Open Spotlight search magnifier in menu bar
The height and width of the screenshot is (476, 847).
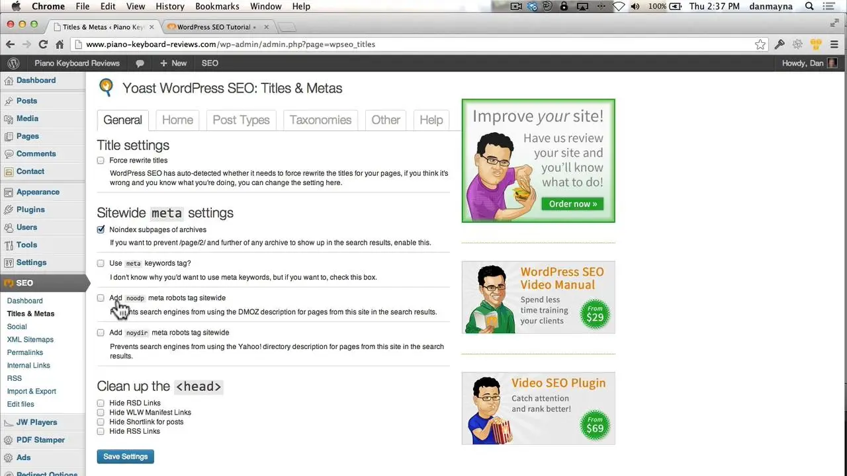[x=809, y=6]
